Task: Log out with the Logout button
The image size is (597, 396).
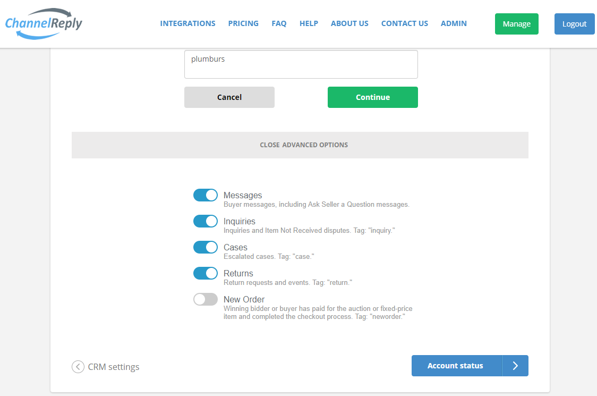Action: (575, 24)
